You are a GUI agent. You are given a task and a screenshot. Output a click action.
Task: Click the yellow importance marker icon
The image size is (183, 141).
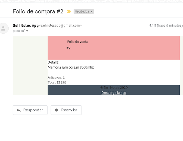point(69,11)
